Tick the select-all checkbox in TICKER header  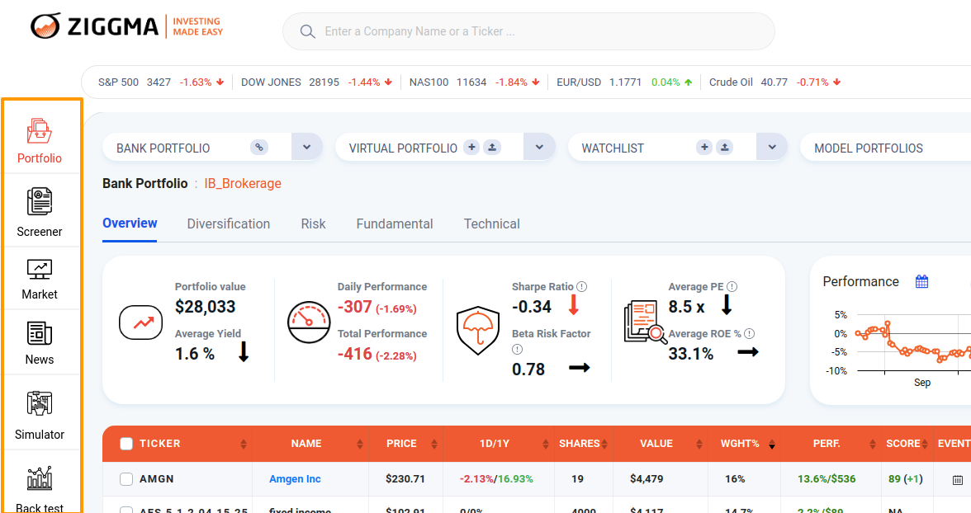point(126,444)
